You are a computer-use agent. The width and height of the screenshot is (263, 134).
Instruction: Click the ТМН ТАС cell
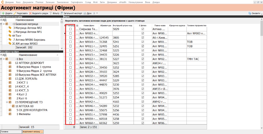[x=197, y=59]
